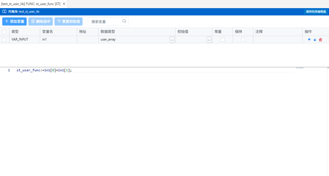The height and width of the screenshot is (176, 329).
Task: Click the 重置初始值 button
Action: tap(68, 21)
